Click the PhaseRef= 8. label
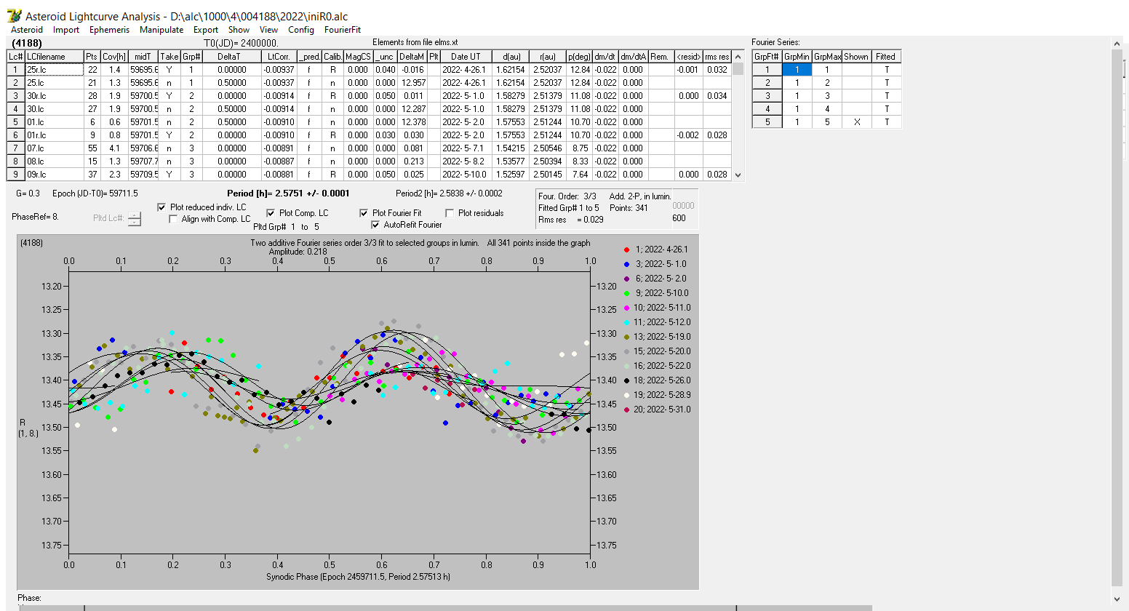The height and width of the screenshot is (611, 1129). click(35, 217)
